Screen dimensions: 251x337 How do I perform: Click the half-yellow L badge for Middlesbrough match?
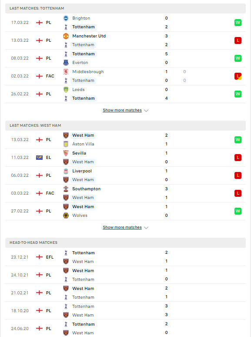238,76
